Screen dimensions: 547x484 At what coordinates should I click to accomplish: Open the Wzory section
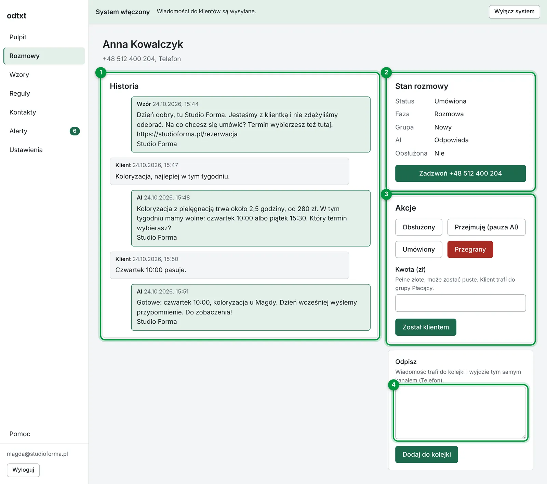coord(44,75)
